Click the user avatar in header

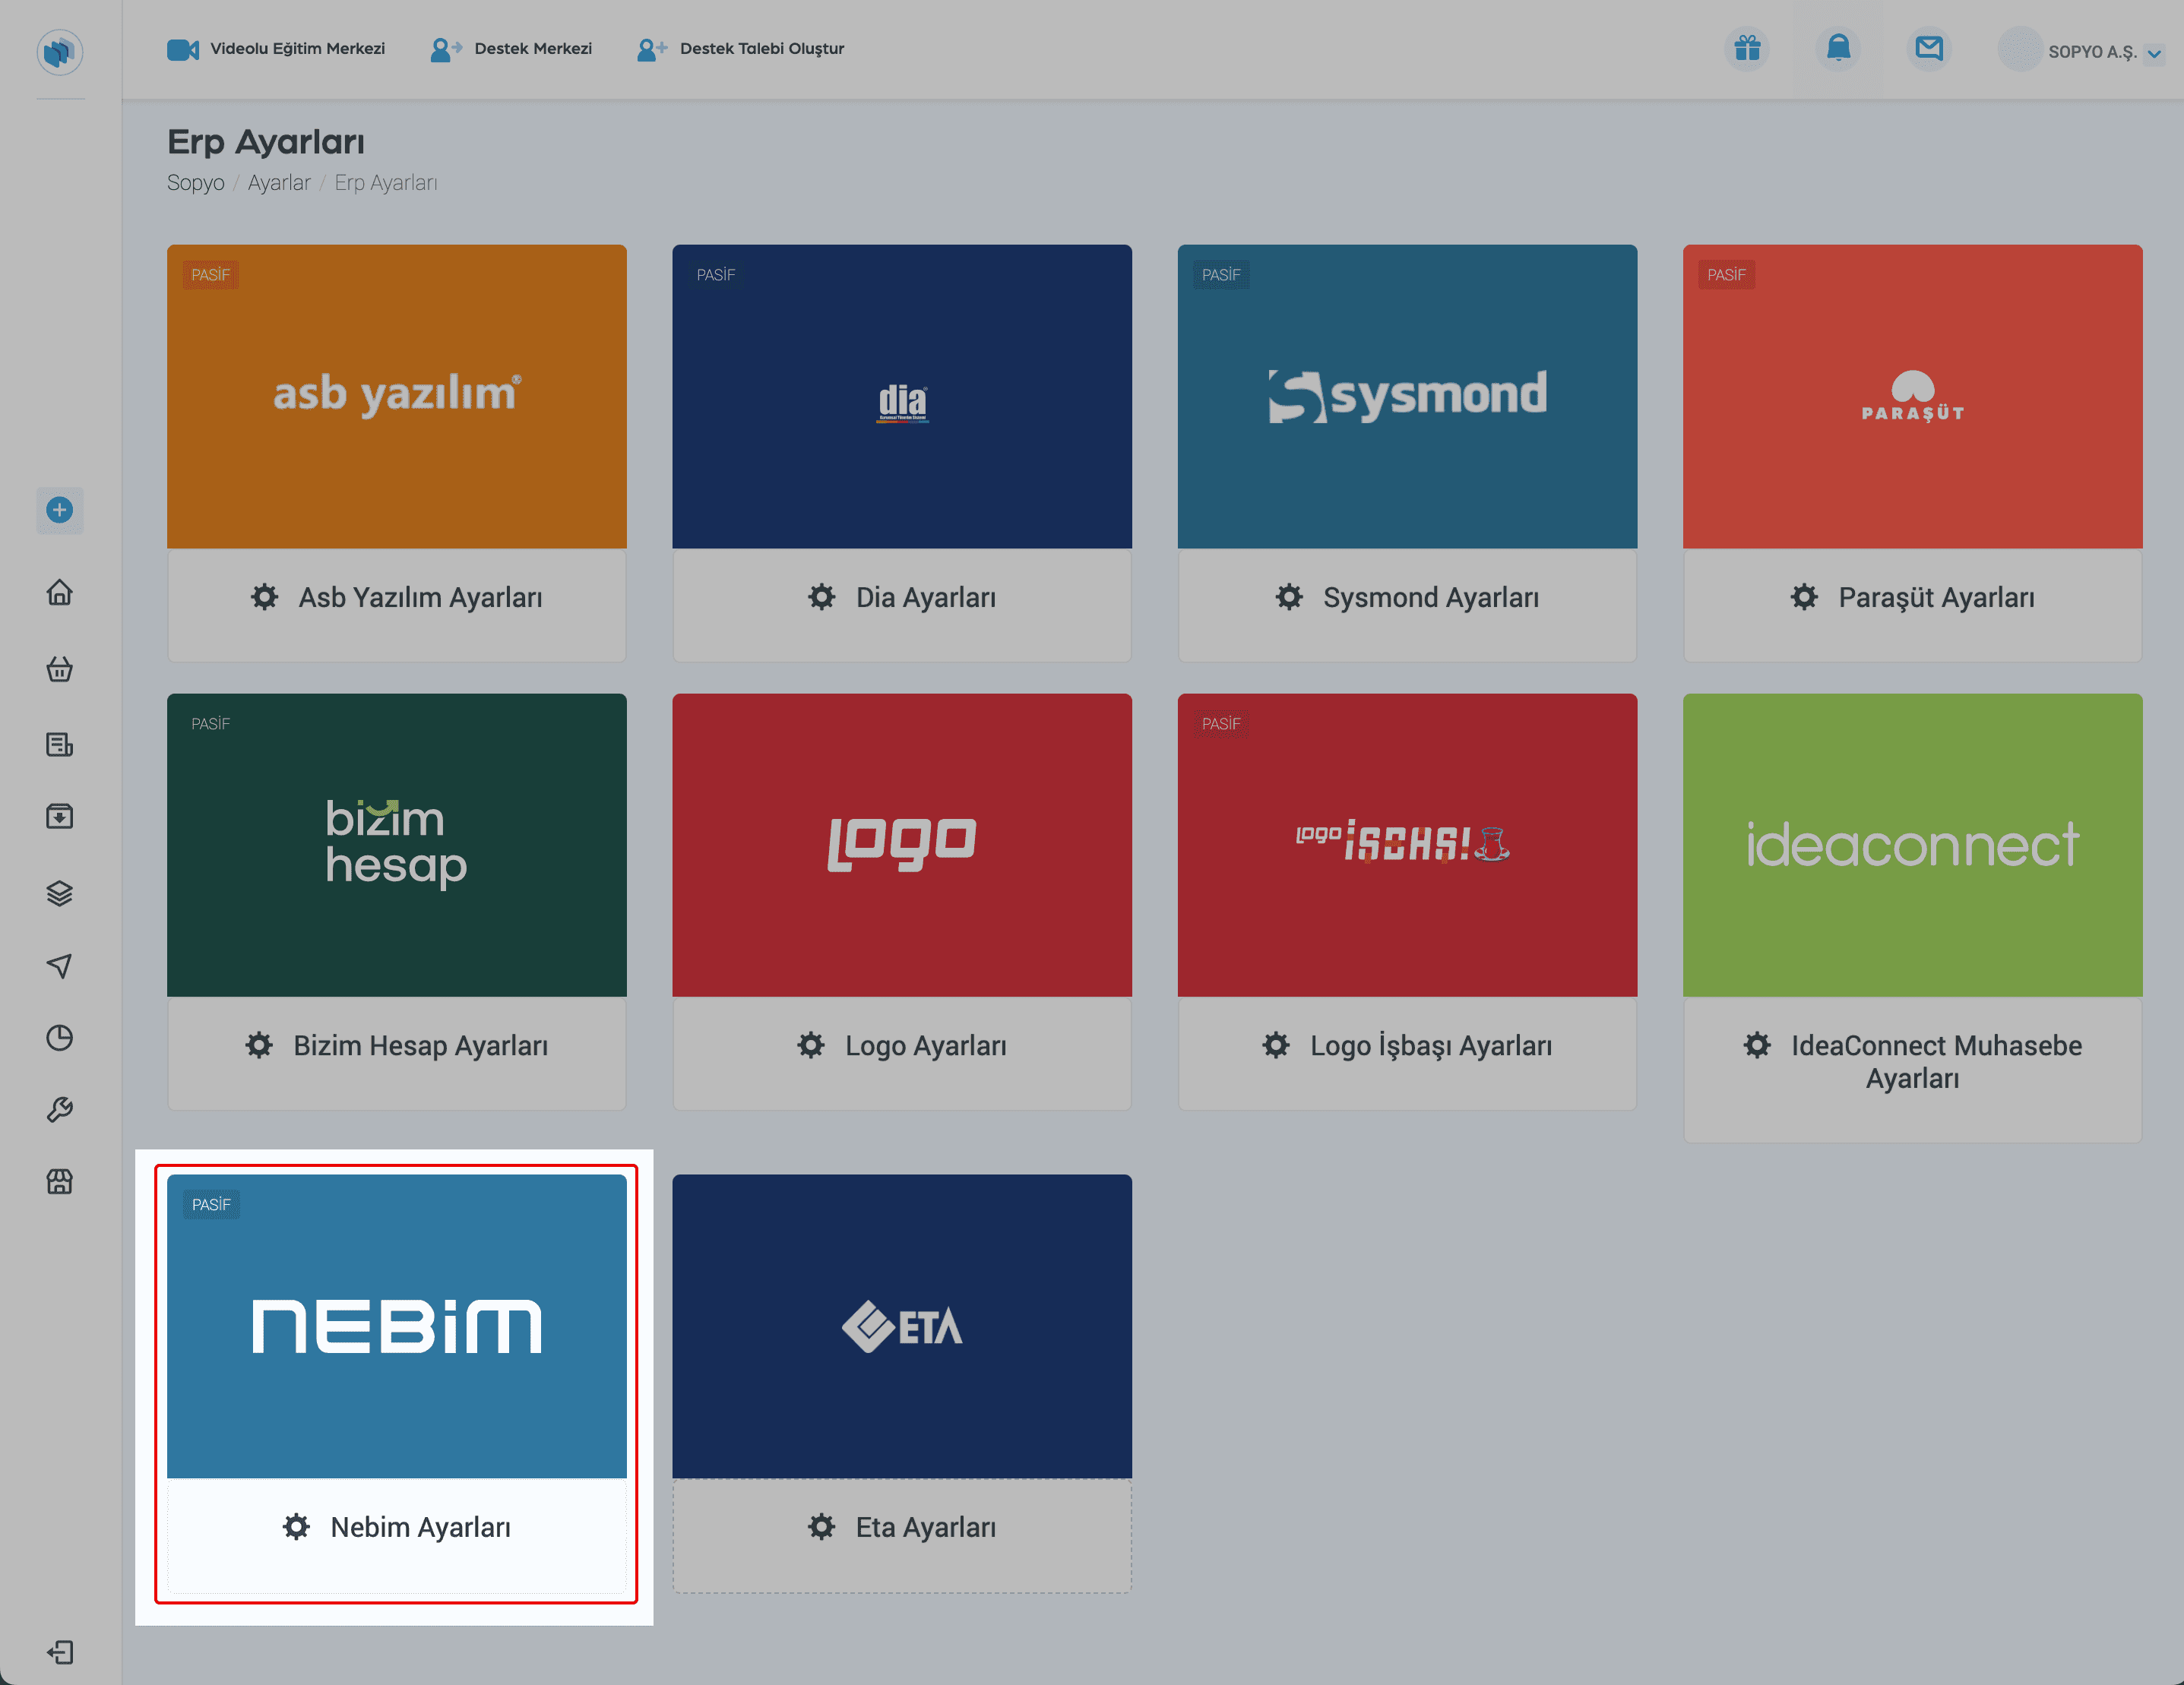[x=2020, y=49]
